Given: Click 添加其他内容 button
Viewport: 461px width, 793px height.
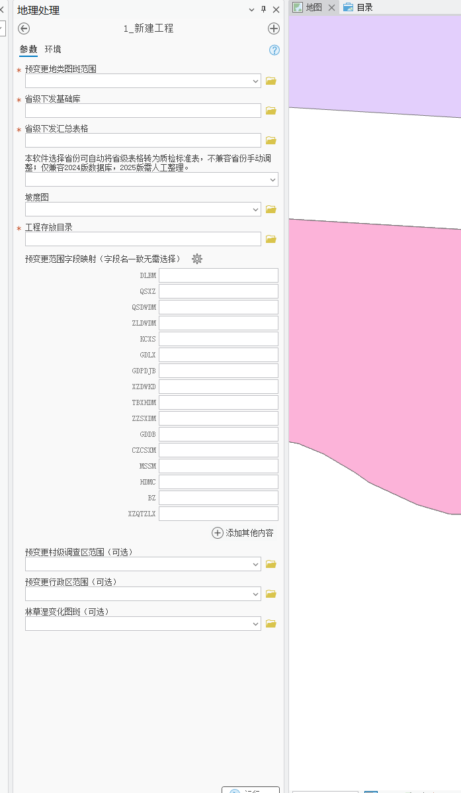Looking at the screenshot, I should [243, 533].
